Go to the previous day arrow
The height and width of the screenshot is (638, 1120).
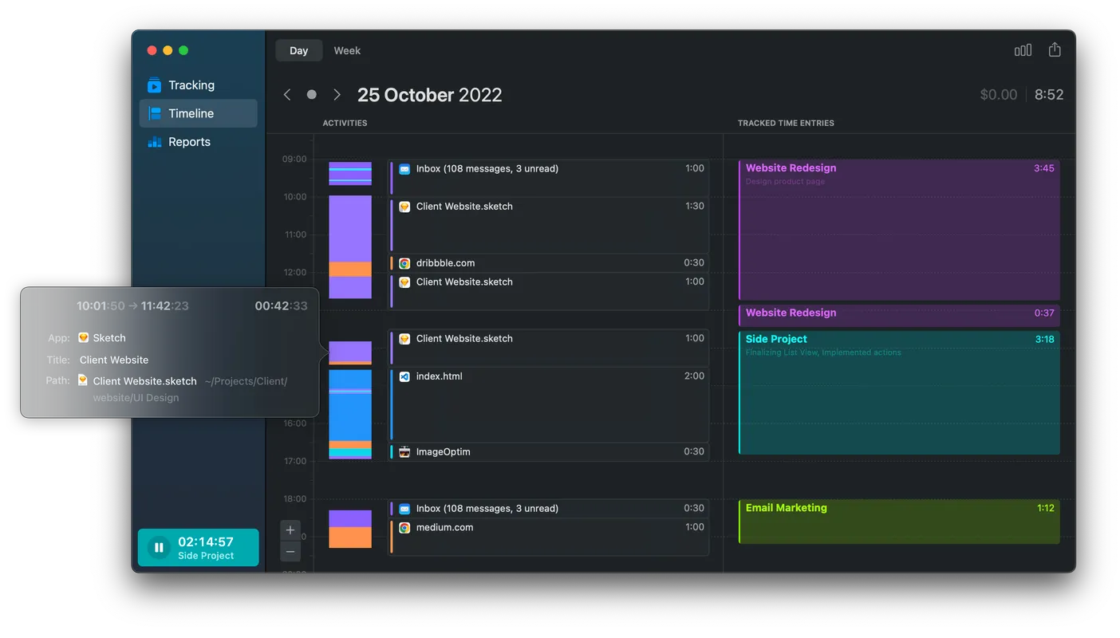(x=287, y=95)
